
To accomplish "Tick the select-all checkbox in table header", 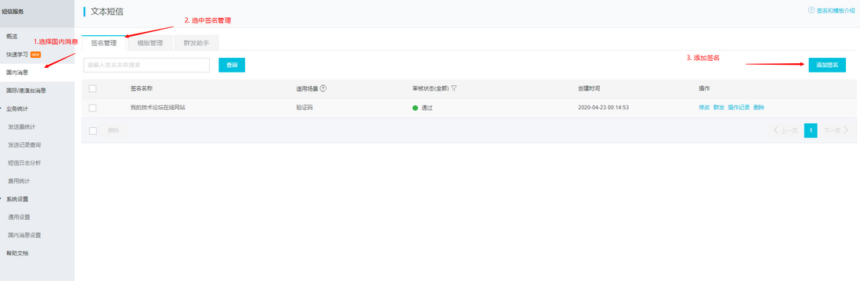I will (x=92, y=88).
